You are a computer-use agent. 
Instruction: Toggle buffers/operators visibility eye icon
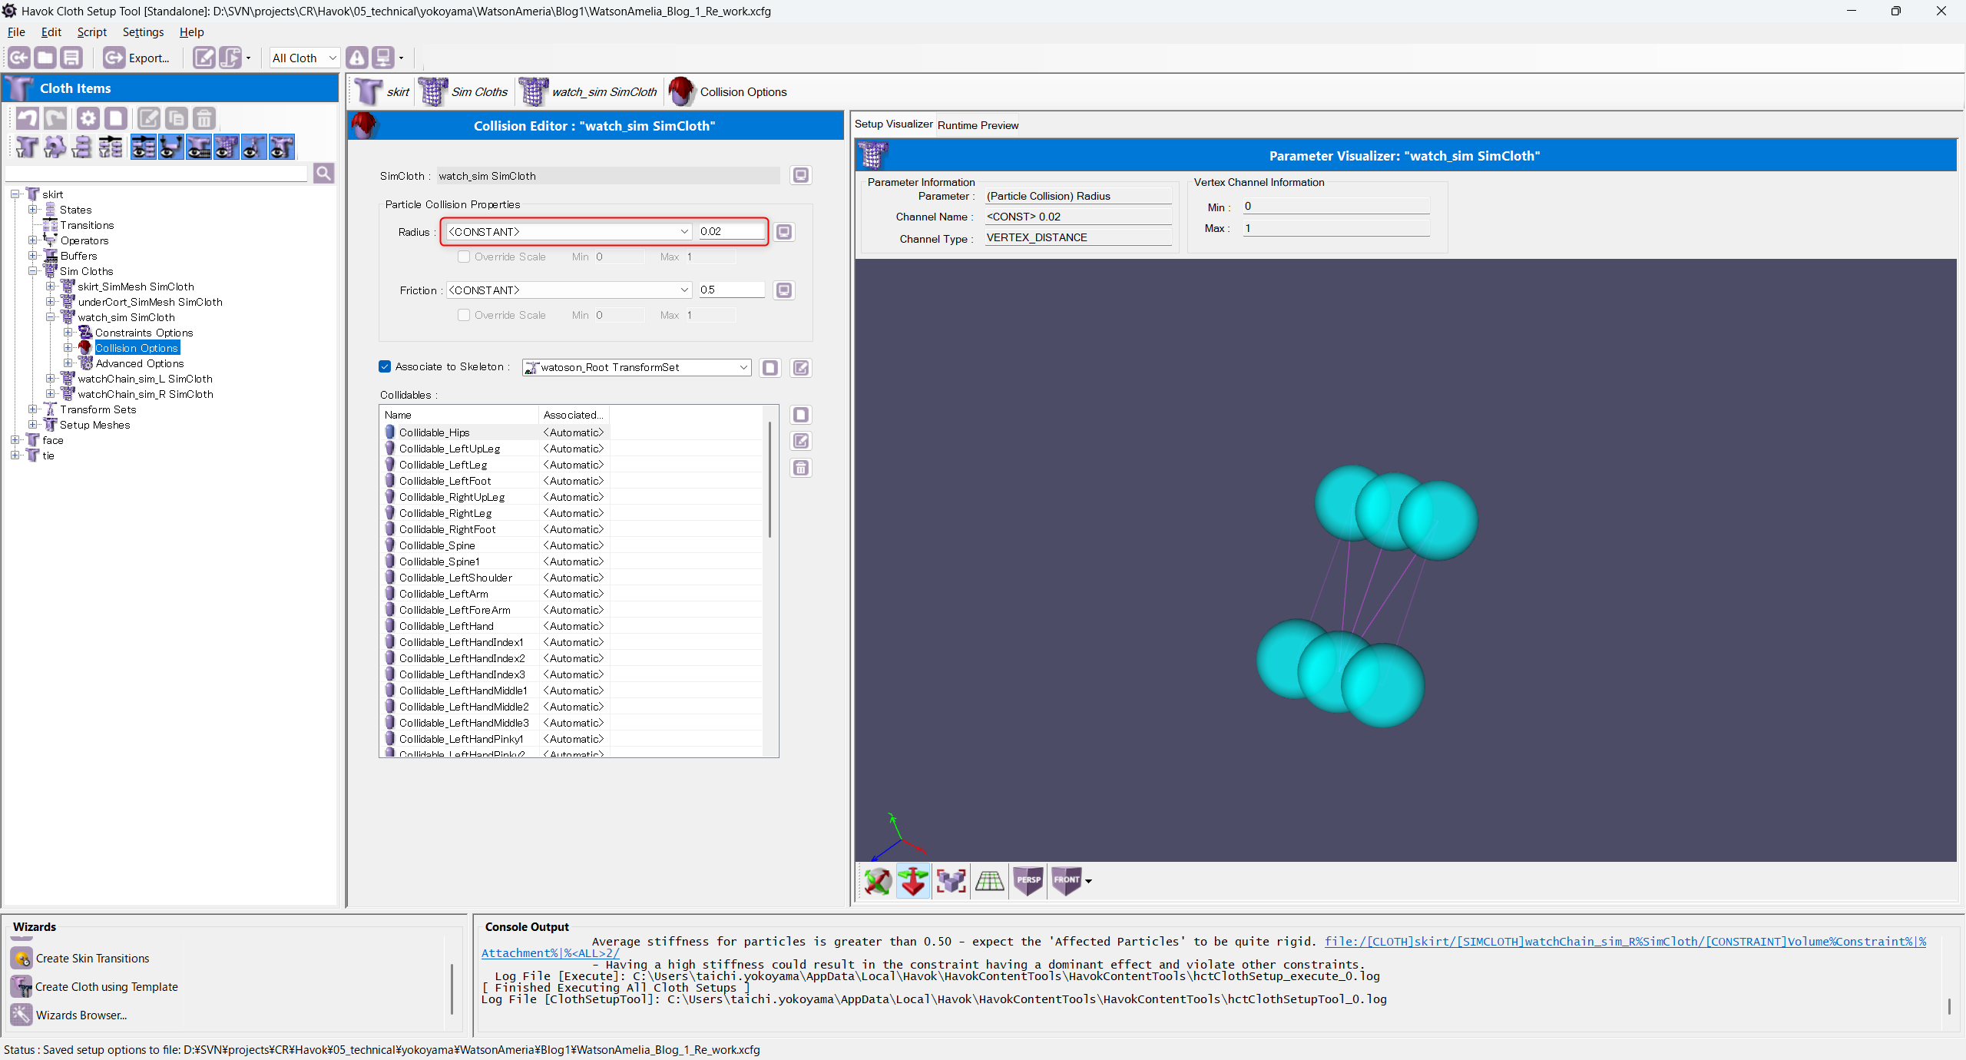(171, 147)
